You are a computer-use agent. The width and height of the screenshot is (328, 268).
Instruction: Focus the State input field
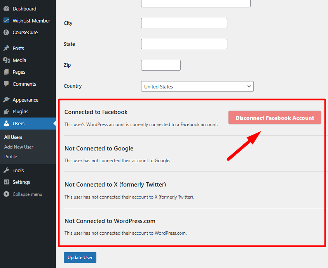point(184,44)
